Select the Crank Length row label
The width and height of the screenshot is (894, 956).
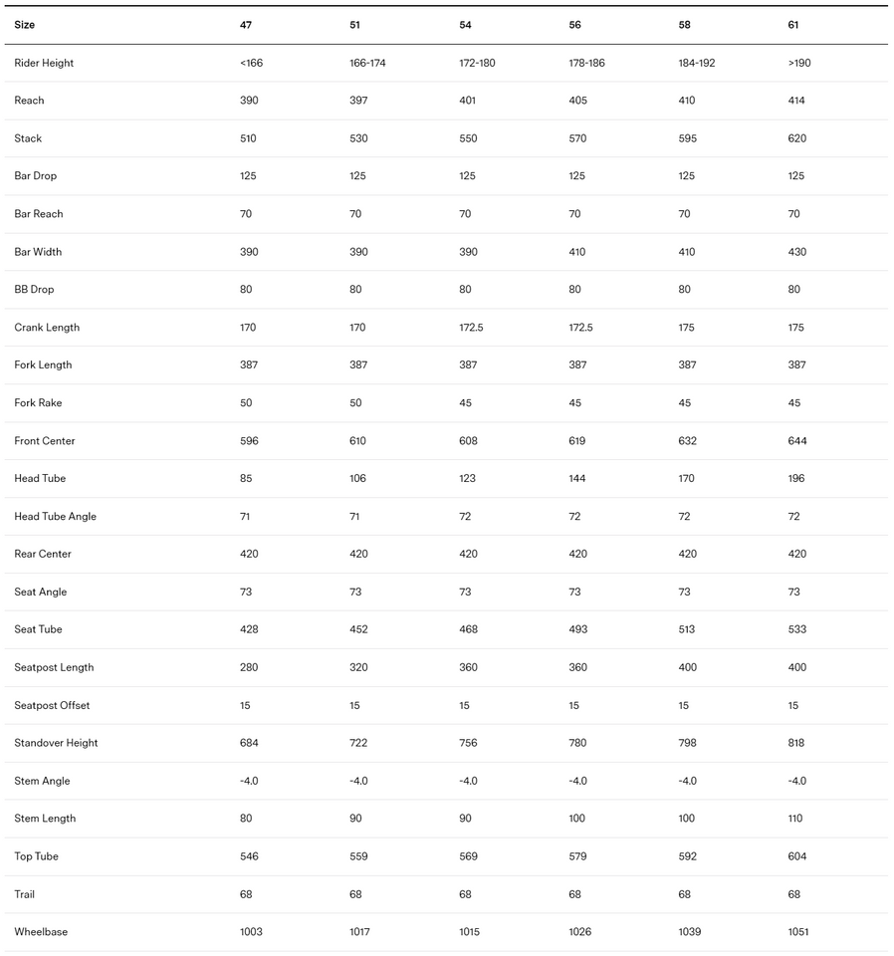[47, 328]
